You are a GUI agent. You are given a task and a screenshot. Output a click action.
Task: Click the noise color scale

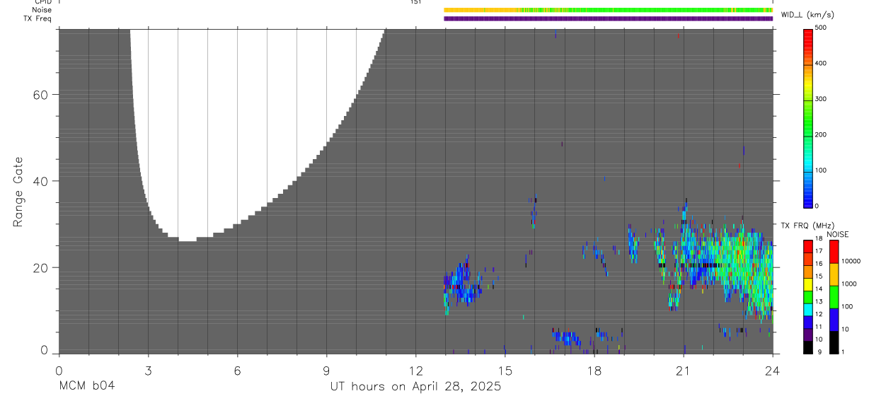834,297
